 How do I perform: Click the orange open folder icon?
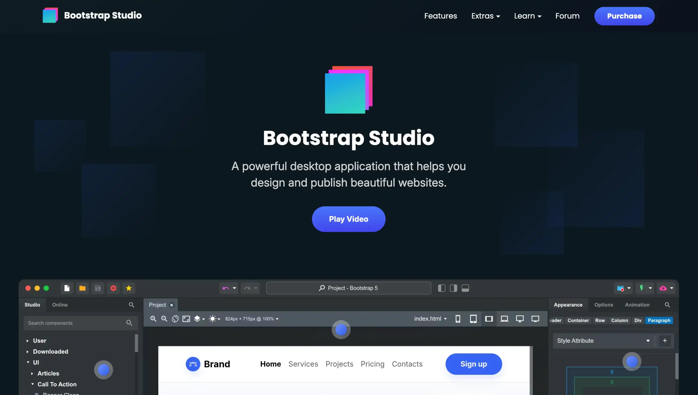click(x=82, y=288)
